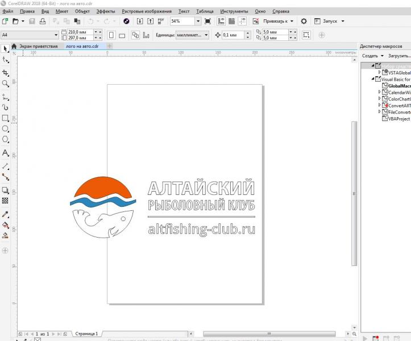Image resolution: width=411 pixels, height=341 pixels.
Task: Select the Smart Fill tool
Action: [5, 235]
